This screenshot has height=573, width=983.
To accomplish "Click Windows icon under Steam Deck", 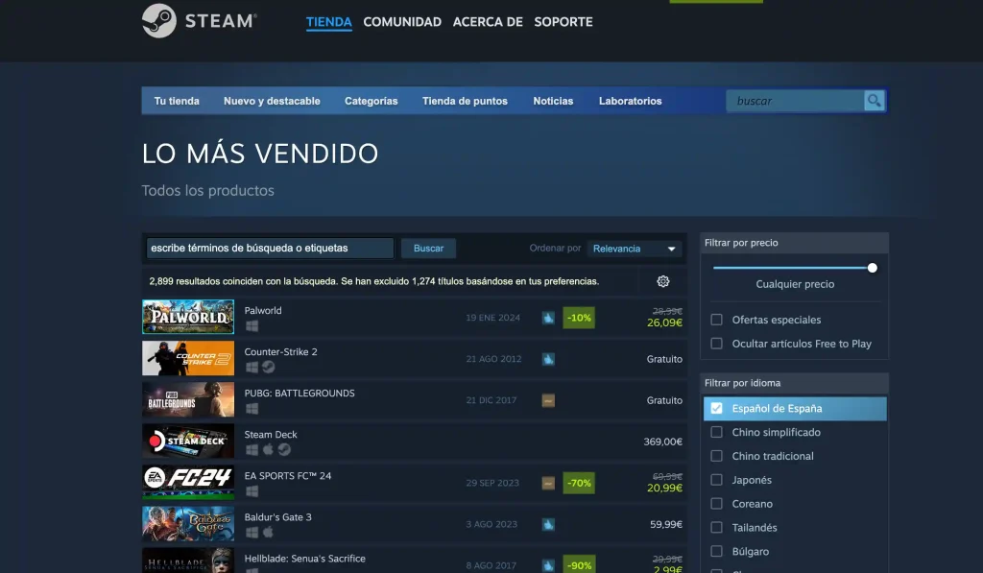I will tap(252, 450).
